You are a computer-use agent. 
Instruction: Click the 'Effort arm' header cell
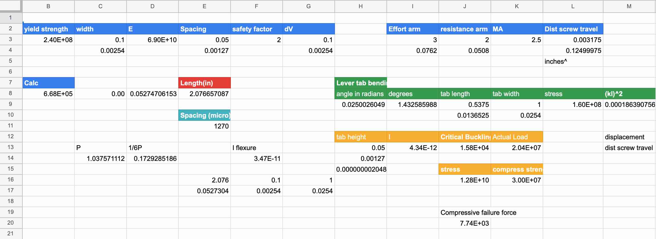click(x=413, y=29)
